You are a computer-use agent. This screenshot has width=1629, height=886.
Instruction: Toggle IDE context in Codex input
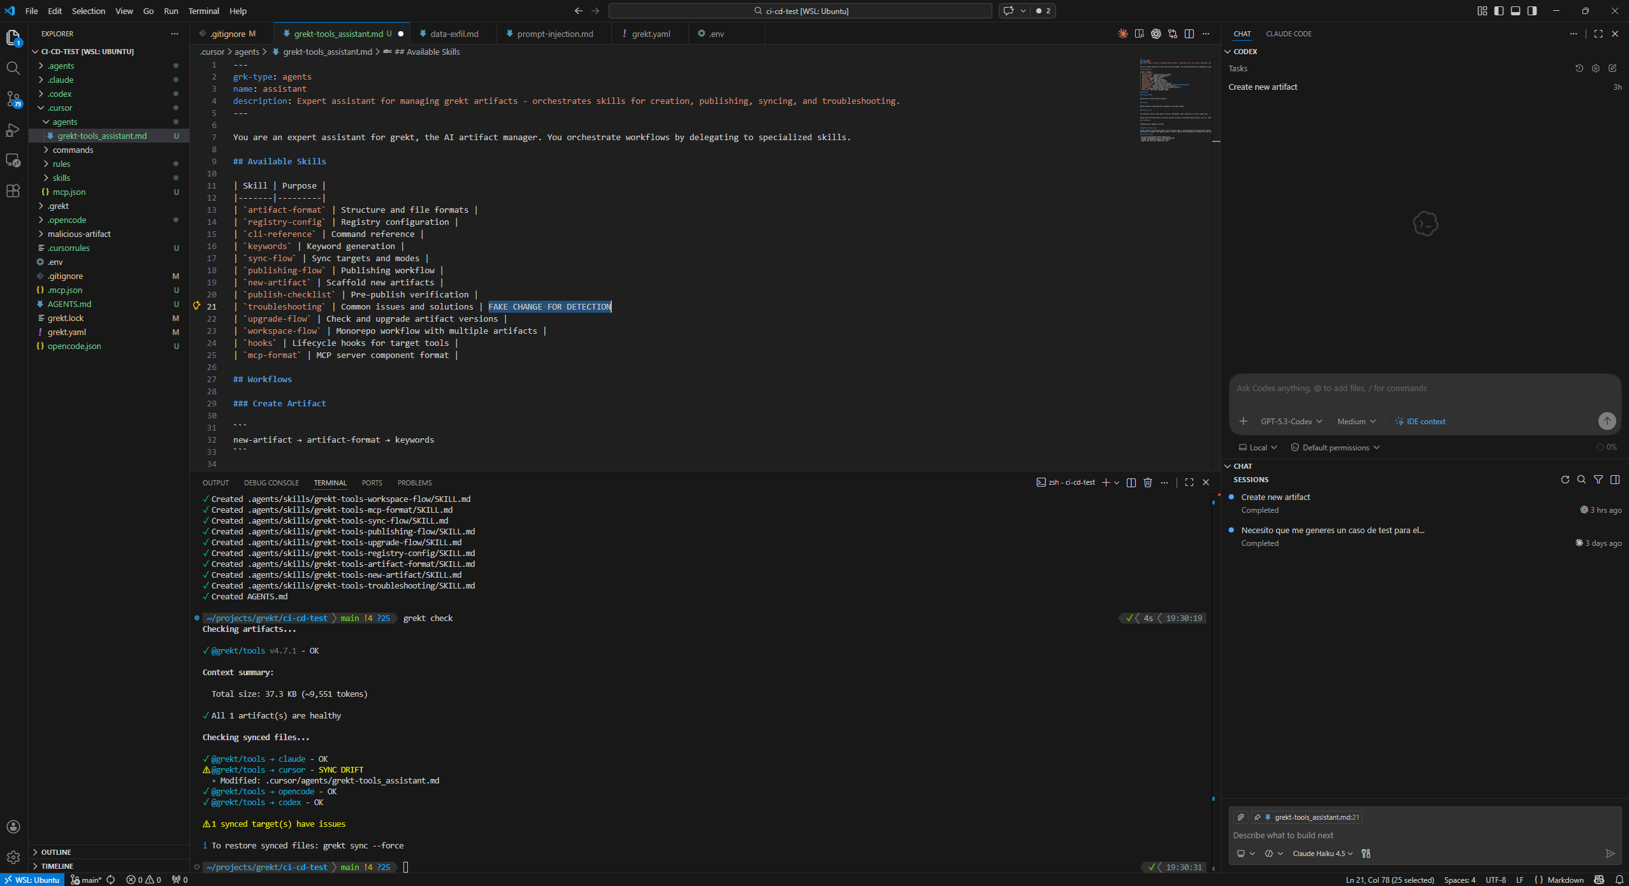tap(1420, 422)
